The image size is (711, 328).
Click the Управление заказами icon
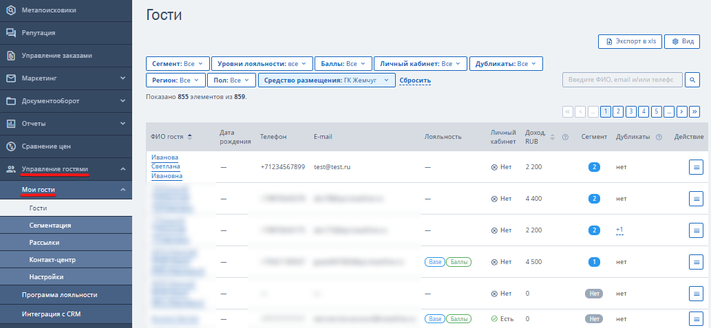pos(11,55)
